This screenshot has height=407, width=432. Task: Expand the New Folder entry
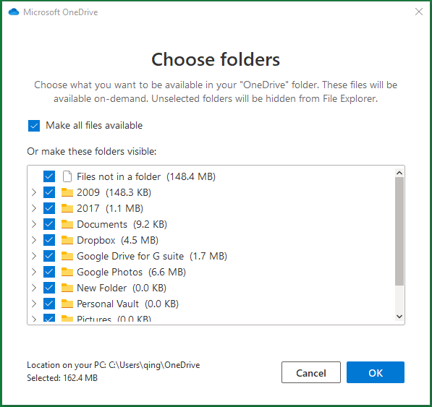tap(34, 288)
